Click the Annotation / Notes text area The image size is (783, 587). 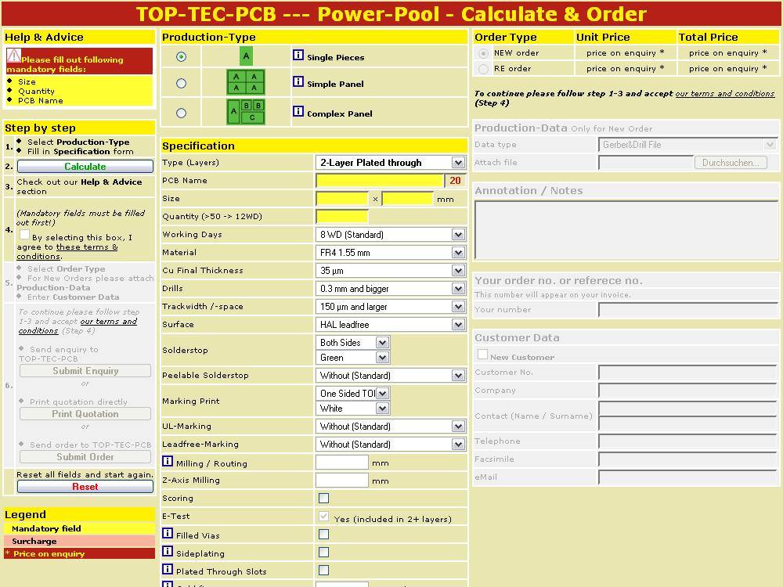pyautogui.click(x=626, y=230)
